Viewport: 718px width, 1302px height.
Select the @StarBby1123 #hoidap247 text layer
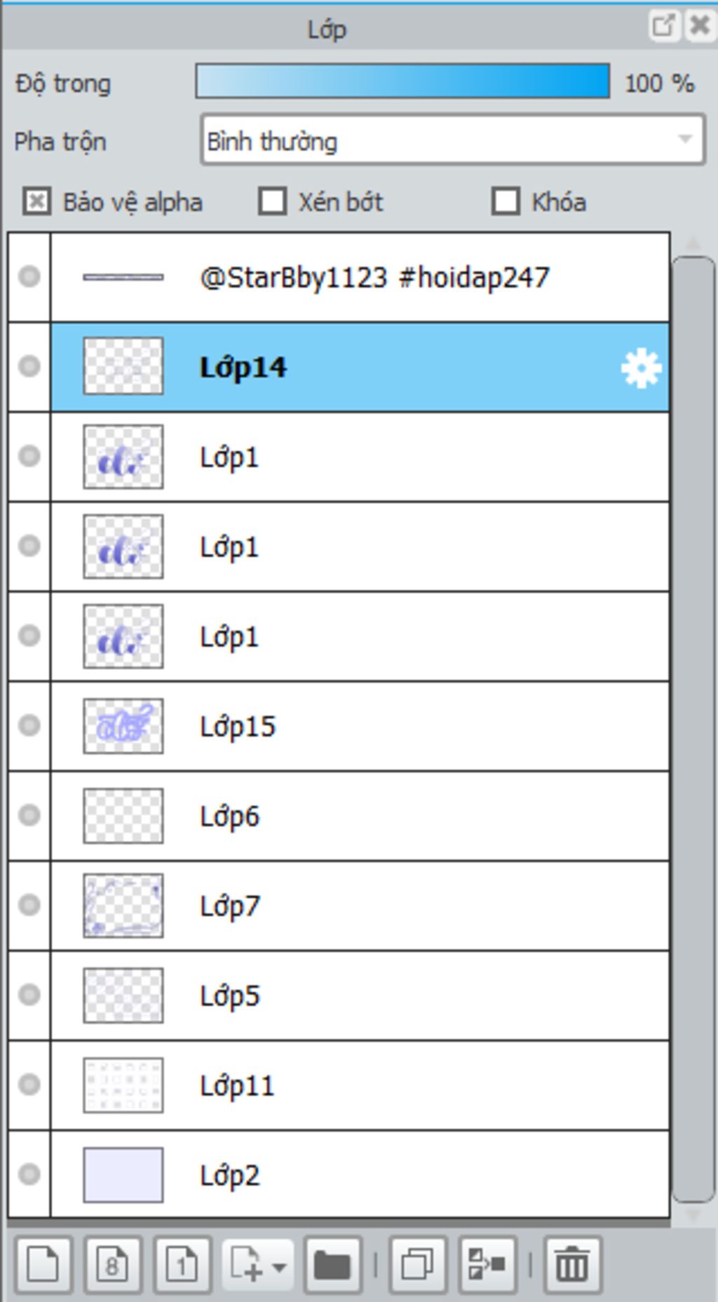click(x=360, y=277)
